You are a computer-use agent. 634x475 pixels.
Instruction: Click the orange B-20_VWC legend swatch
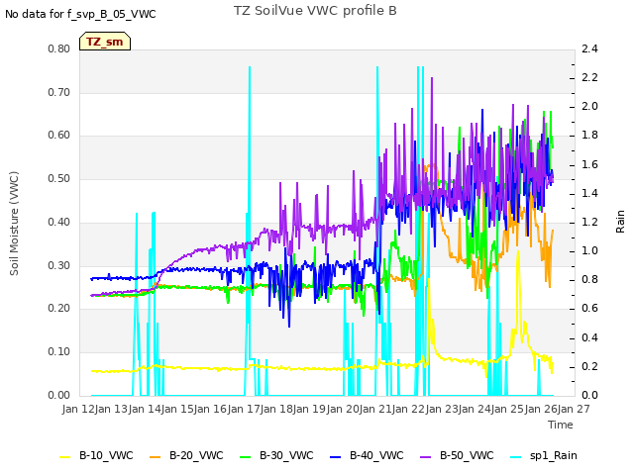[x=156, y=457]
